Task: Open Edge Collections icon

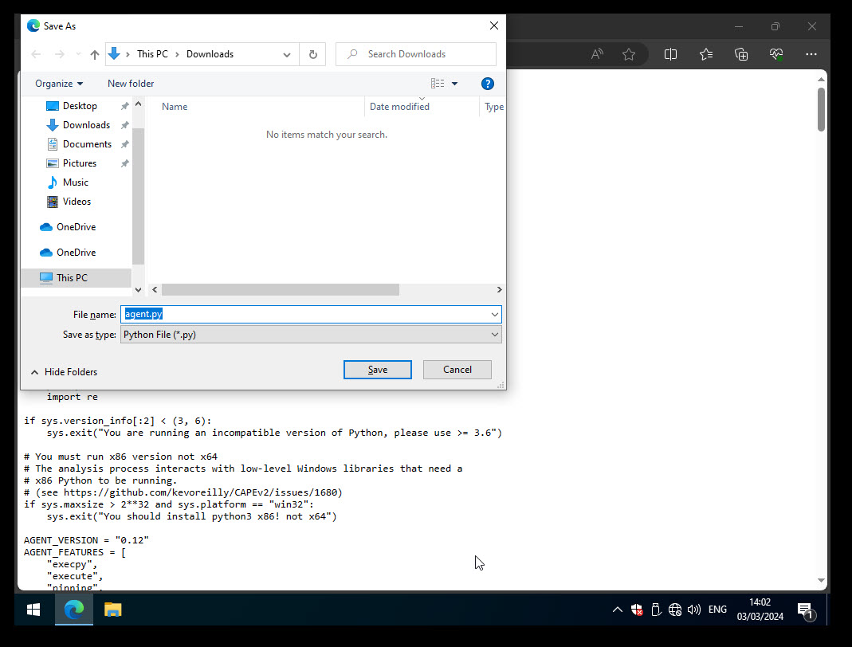Action: pos(741,54)
